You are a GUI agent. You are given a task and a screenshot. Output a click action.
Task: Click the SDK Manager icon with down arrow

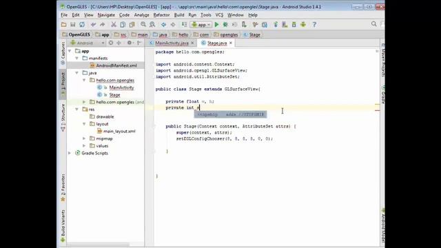[294, 25]
